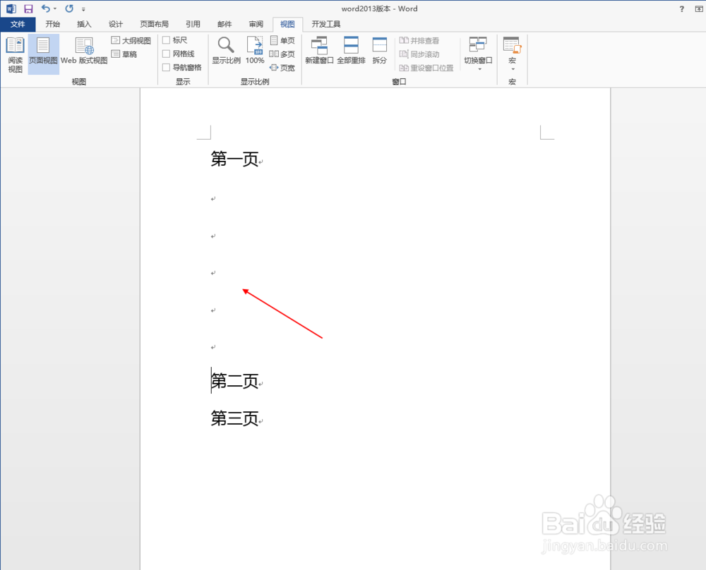Enable the Navigation Pane (导航窗格)
The image size is (706, 570).
[x=181, y=66]
